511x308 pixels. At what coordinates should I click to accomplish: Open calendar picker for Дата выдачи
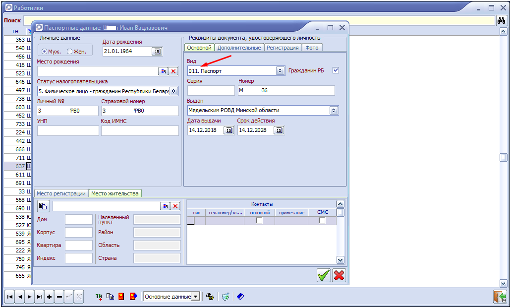pyautogui.click(x=228, y=130)
